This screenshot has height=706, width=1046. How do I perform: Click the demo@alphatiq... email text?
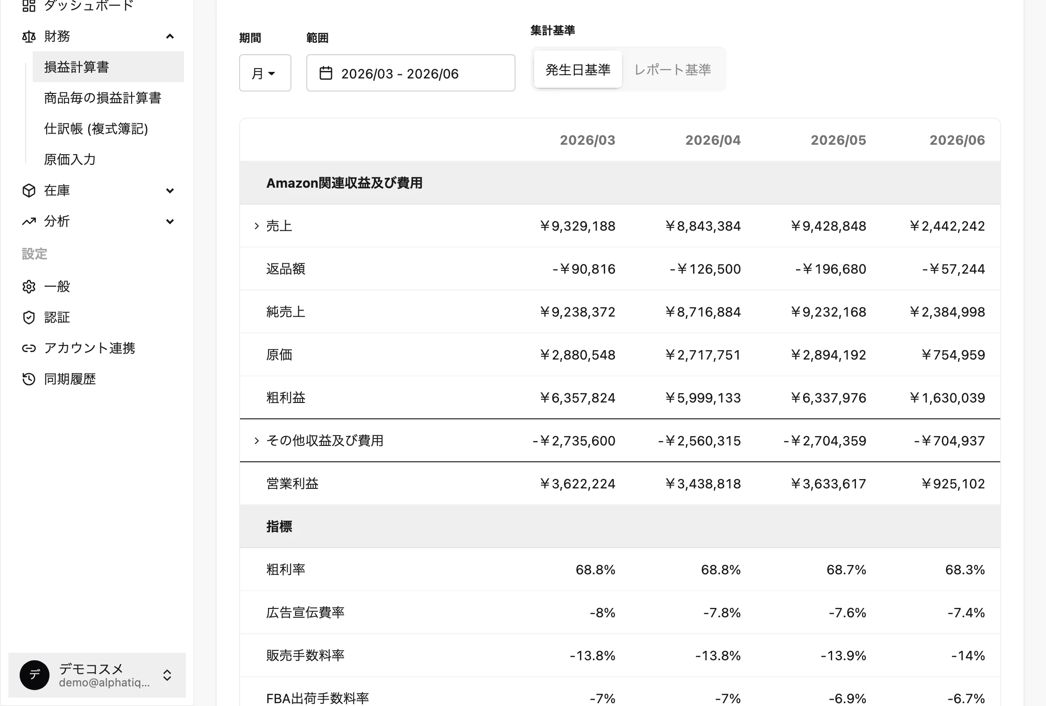pyautogui.click(x=104, y=683)
